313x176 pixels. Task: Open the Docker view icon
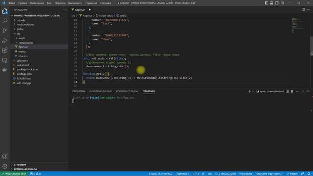click(x=5, y=69)
